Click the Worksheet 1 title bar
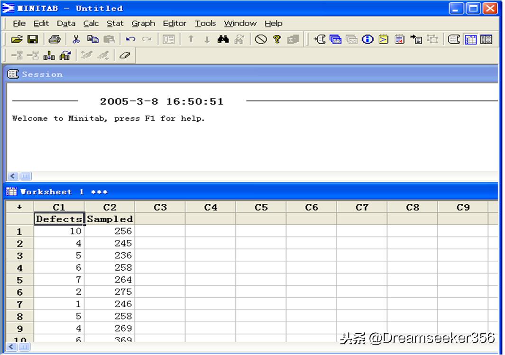Image resolution: width=505 pixels, height=355 pixels. point(252,192)
